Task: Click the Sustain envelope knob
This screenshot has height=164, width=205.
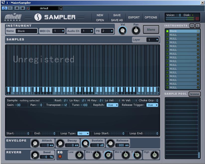Action: coord(85,144)
